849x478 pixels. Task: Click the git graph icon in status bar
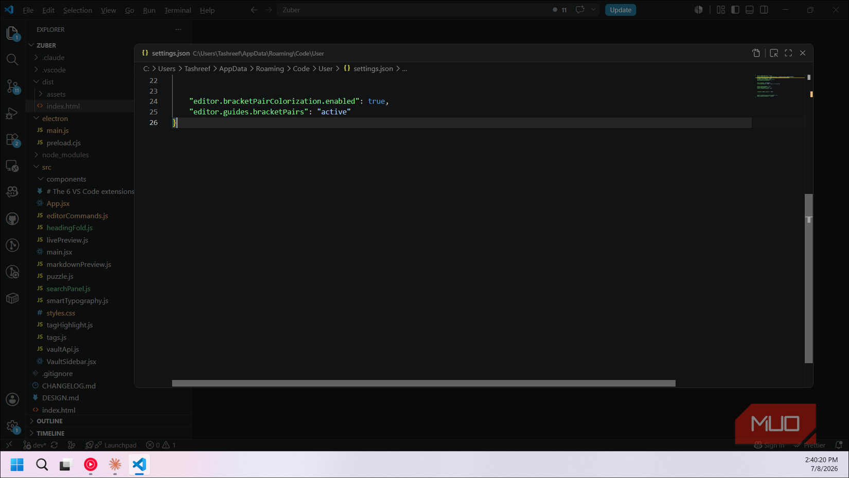point(72,445)
